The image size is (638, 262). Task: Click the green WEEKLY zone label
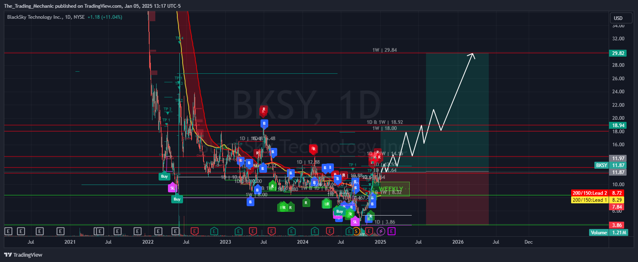pyautogui.click(x=391, y=189)
